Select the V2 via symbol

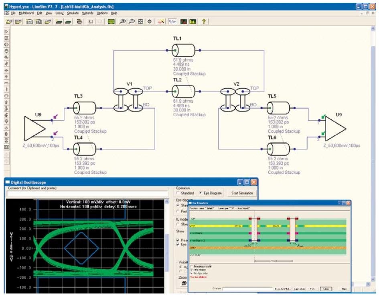[x=235, y=100]
